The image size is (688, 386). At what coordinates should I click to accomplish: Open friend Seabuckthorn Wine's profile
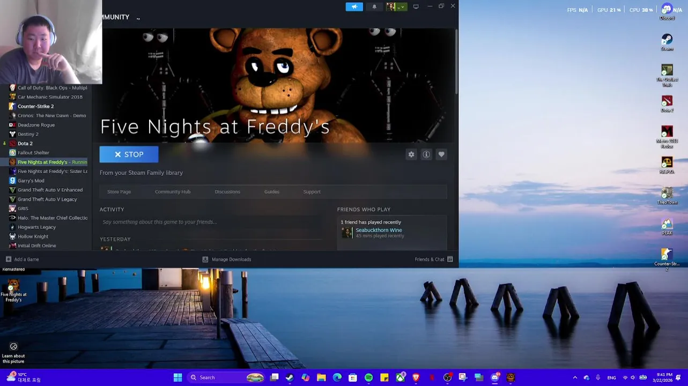379,230
